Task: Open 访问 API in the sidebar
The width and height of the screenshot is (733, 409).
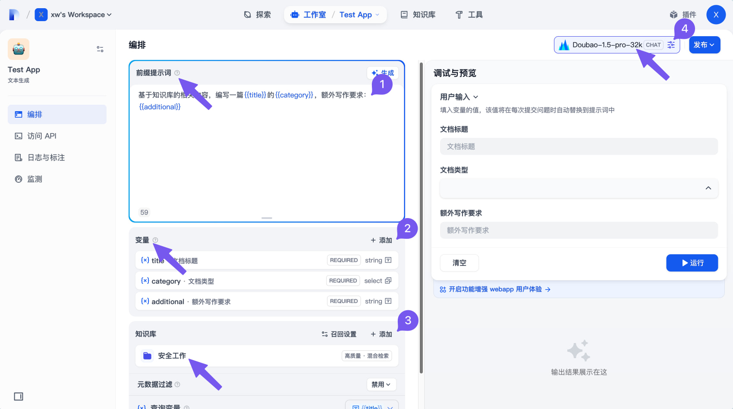Action: (x=57, y=136)
